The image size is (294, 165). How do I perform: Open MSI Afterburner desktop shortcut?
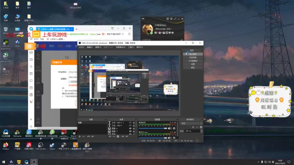point(6,58)
